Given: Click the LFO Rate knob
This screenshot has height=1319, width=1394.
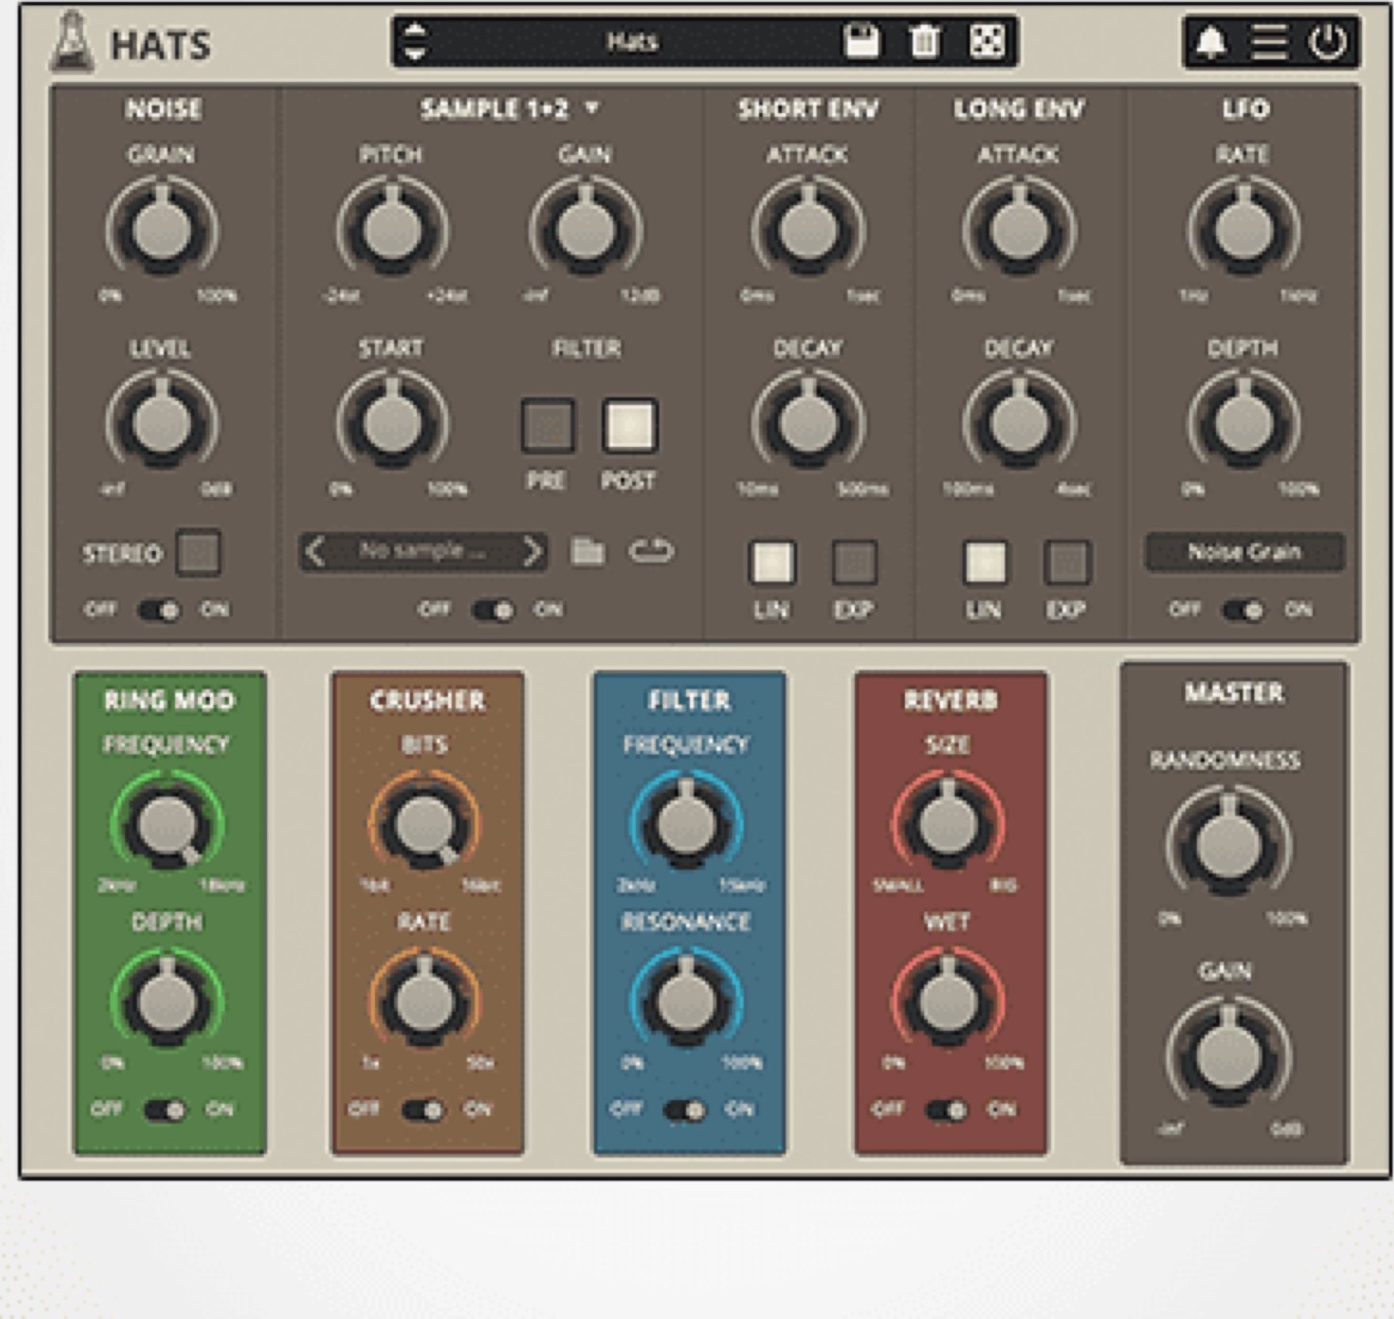Looking at the screenshot, I should [1243, 230].
